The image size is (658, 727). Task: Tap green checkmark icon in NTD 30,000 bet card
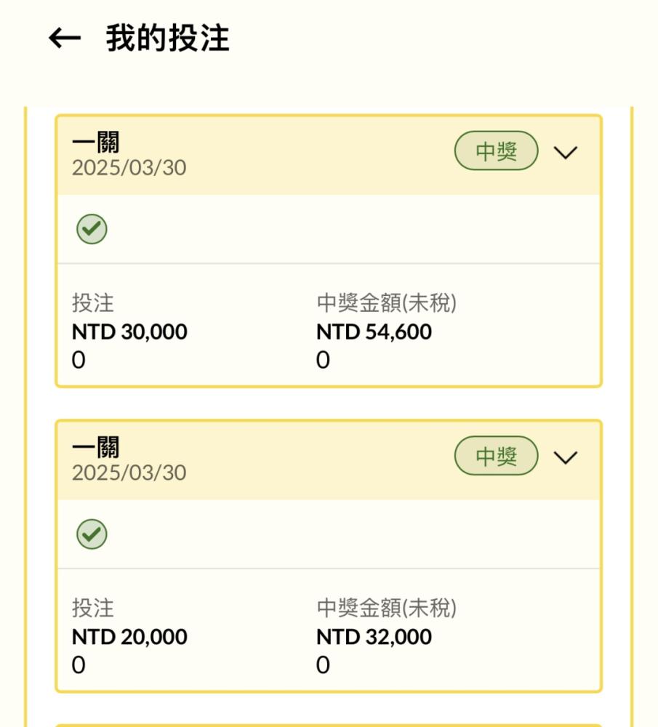(x=92, y=230)
